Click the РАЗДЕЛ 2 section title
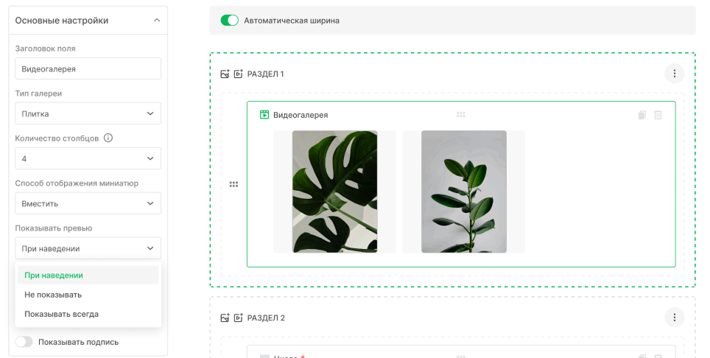 click(266, 317)
